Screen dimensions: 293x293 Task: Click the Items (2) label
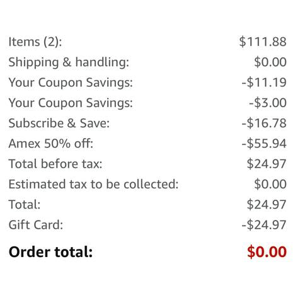click(35, 42)
